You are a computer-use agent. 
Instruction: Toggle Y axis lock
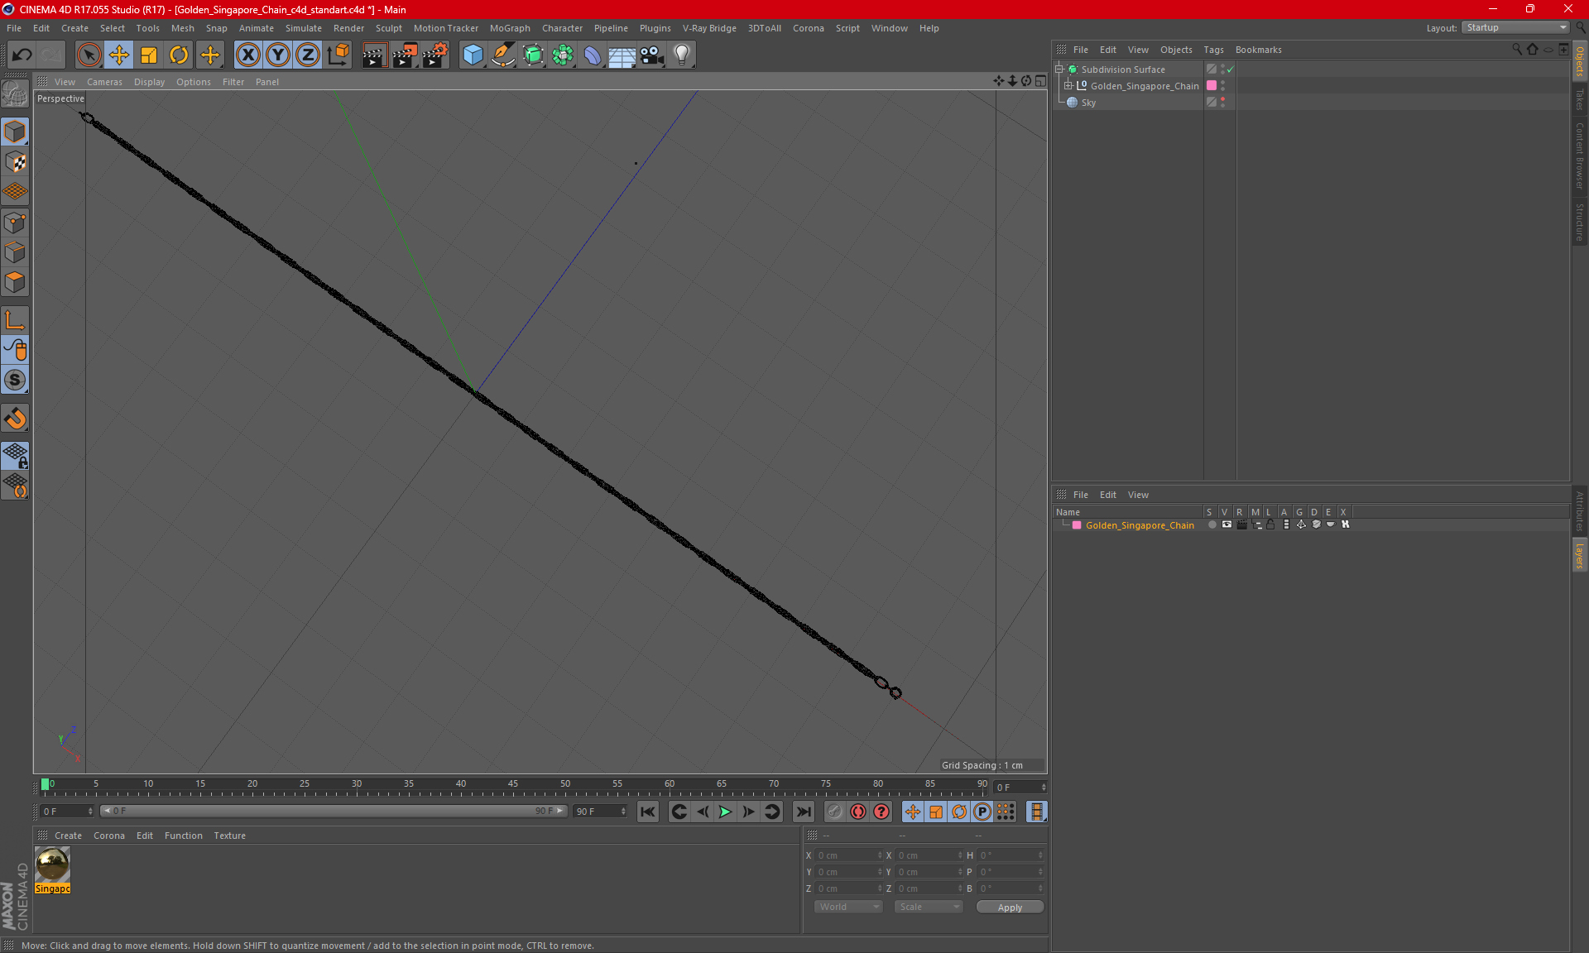click(x=278, y=55)
